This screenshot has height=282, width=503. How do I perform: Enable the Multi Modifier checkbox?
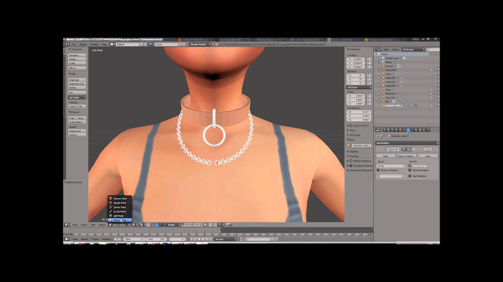click(x=410, y=176)
